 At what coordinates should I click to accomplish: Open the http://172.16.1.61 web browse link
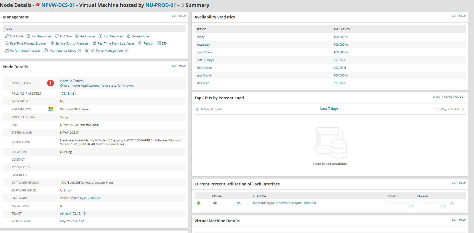tap(72, 221)
